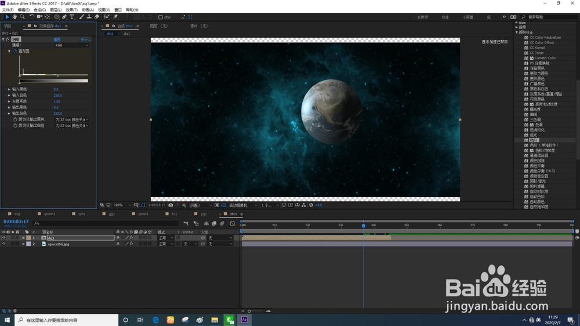Open Microsoft Edge from taskbar
This screenshot has width=580, height=326.
coord(155,320)
